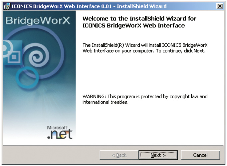Click the Welcome to the InstallShield heading
Viewport: 227px width, 166px height.
click(x=139, y=19)
